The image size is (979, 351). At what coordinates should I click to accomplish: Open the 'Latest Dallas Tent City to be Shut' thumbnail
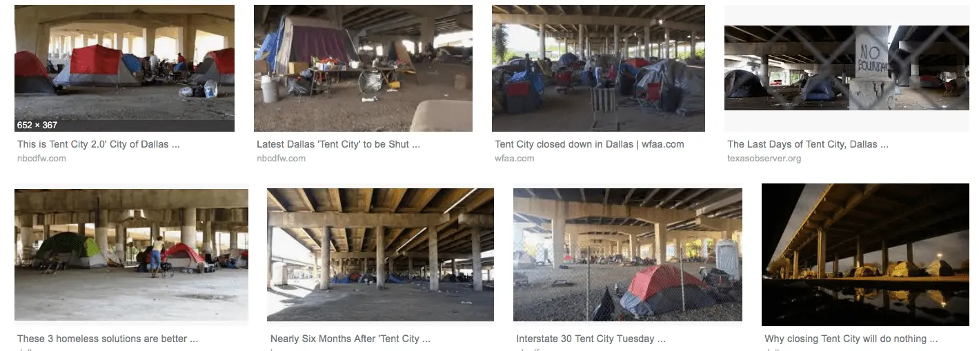click(363, 68)
